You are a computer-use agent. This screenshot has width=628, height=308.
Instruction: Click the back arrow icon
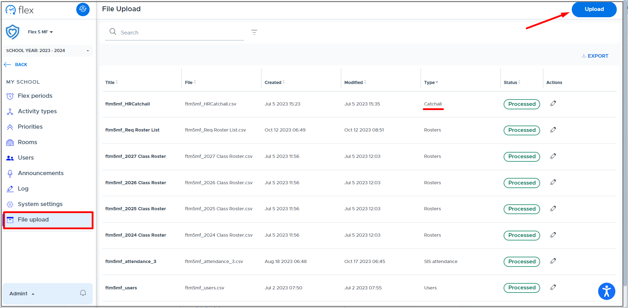point(7,65)
